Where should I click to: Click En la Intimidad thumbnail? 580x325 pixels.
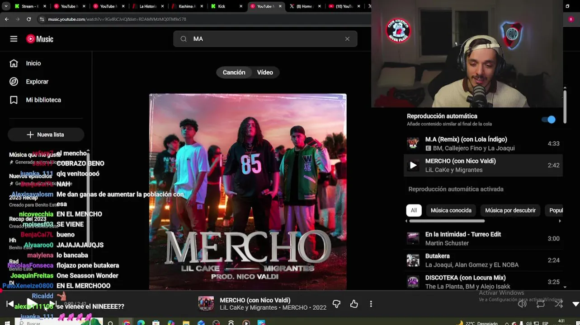[413, 238]
